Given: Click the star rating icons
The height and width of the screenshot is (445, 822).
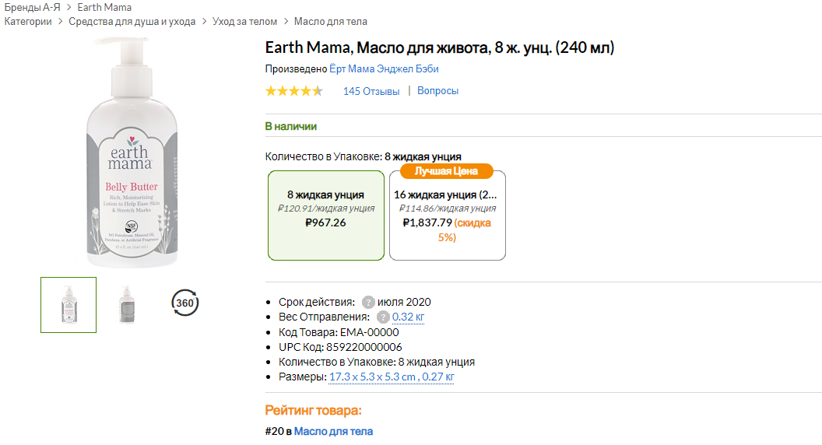Looking at the screenshot, I should click(293, 91).
